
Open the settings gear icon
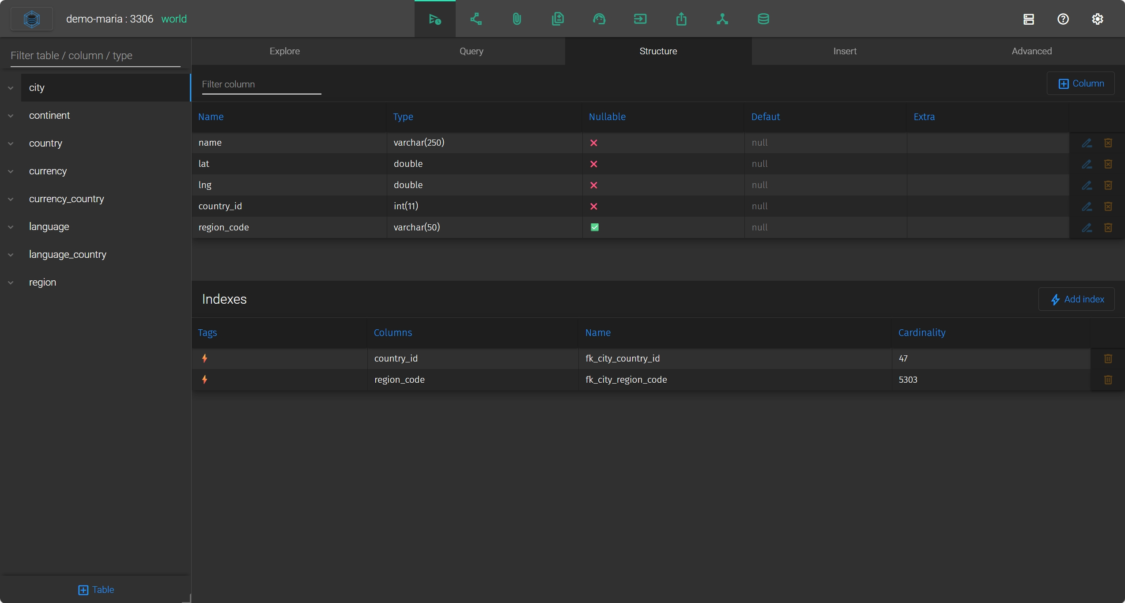click(x=1097, y=19)
